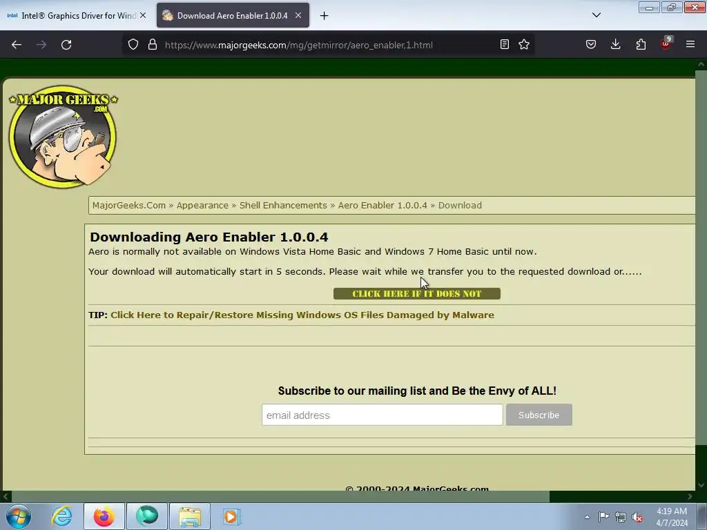Click the 'Click here if it does not' button
Image resolution: width=707 pixels, height=530 pixels.
pyautogui.click(x=416, y=294)
